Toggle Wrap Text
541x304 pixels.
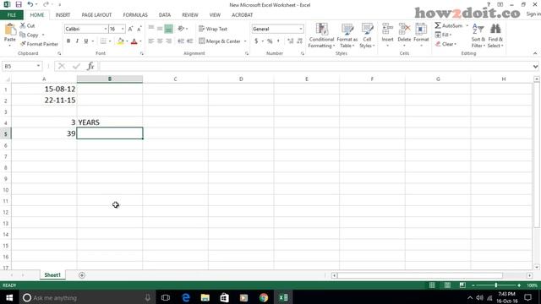coord(213,29)
